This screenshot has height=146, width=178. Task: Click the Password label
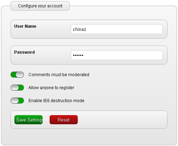coord(24,52)
